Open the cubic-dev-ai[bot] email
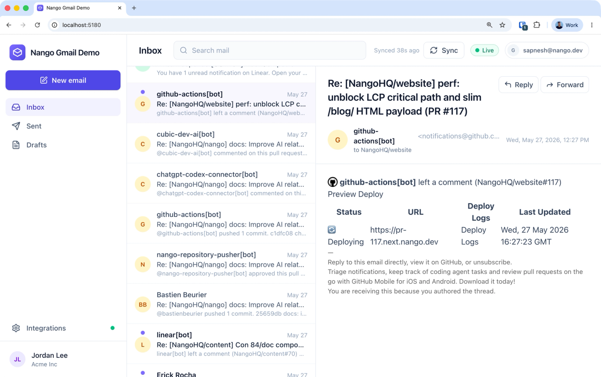Image resolution: width=601 pixels, height=377 pixels. (x=221, y=143)
